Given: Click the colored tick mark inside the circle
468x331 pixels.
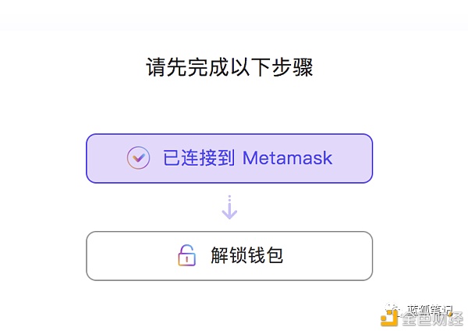Looking at the screenshot, I should 139,158.
